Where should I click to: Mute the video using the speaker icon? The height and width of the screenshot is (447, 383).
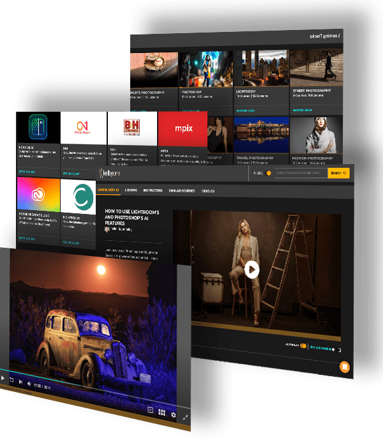(x=28, y=385)
